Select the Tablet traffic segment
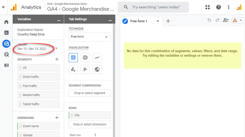The height and width of the screenshot is (137, 245). (39, 104)
